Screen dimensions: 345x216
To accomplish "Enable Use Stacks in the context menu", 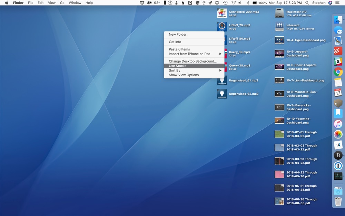I will (x=177, y=66).
